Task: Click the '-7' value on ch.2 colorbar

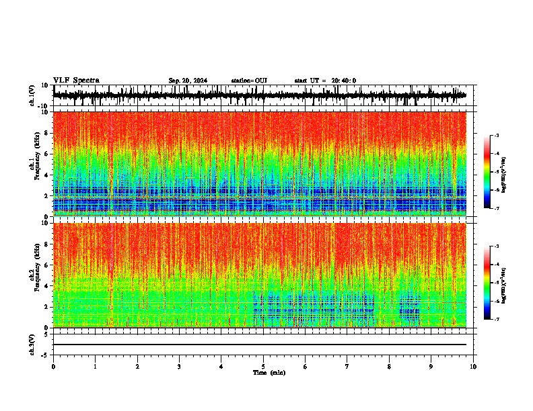Action: coord(496,320)
